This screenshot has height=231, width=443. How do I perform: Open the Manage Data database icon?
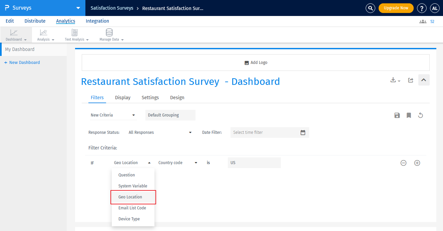(x=109, y=32)
